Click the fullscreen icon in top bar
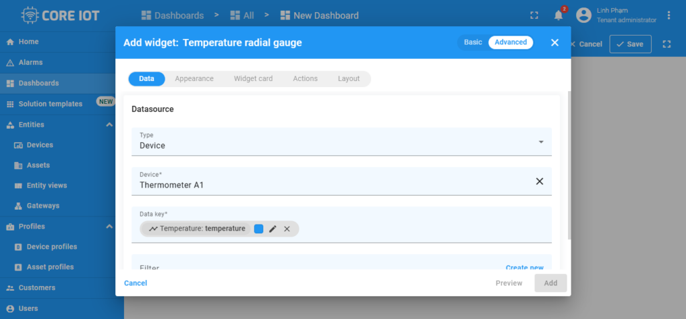 tap(534, 15)
